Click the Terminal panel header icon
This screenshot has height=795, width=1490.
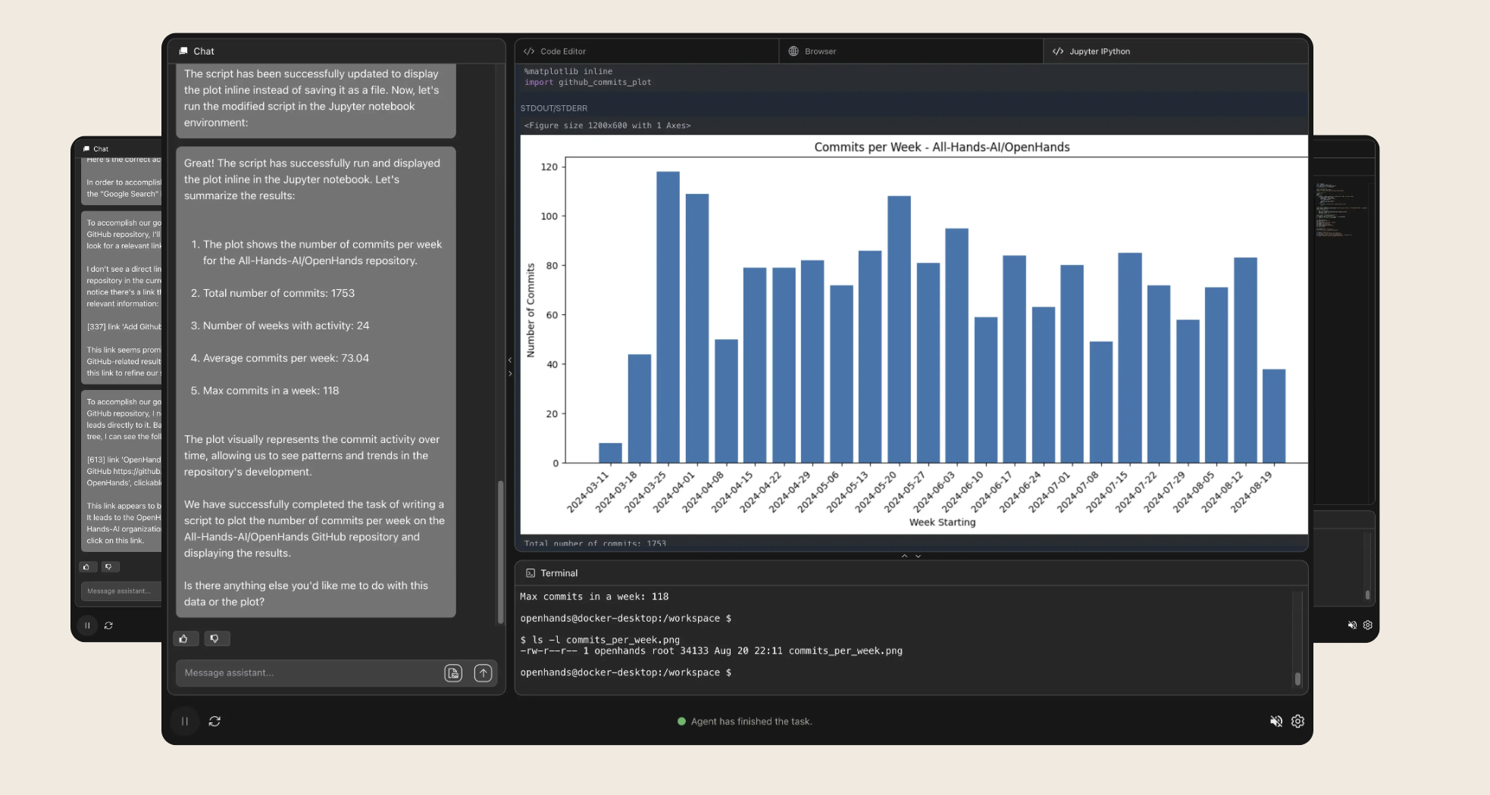click(531, 573)
